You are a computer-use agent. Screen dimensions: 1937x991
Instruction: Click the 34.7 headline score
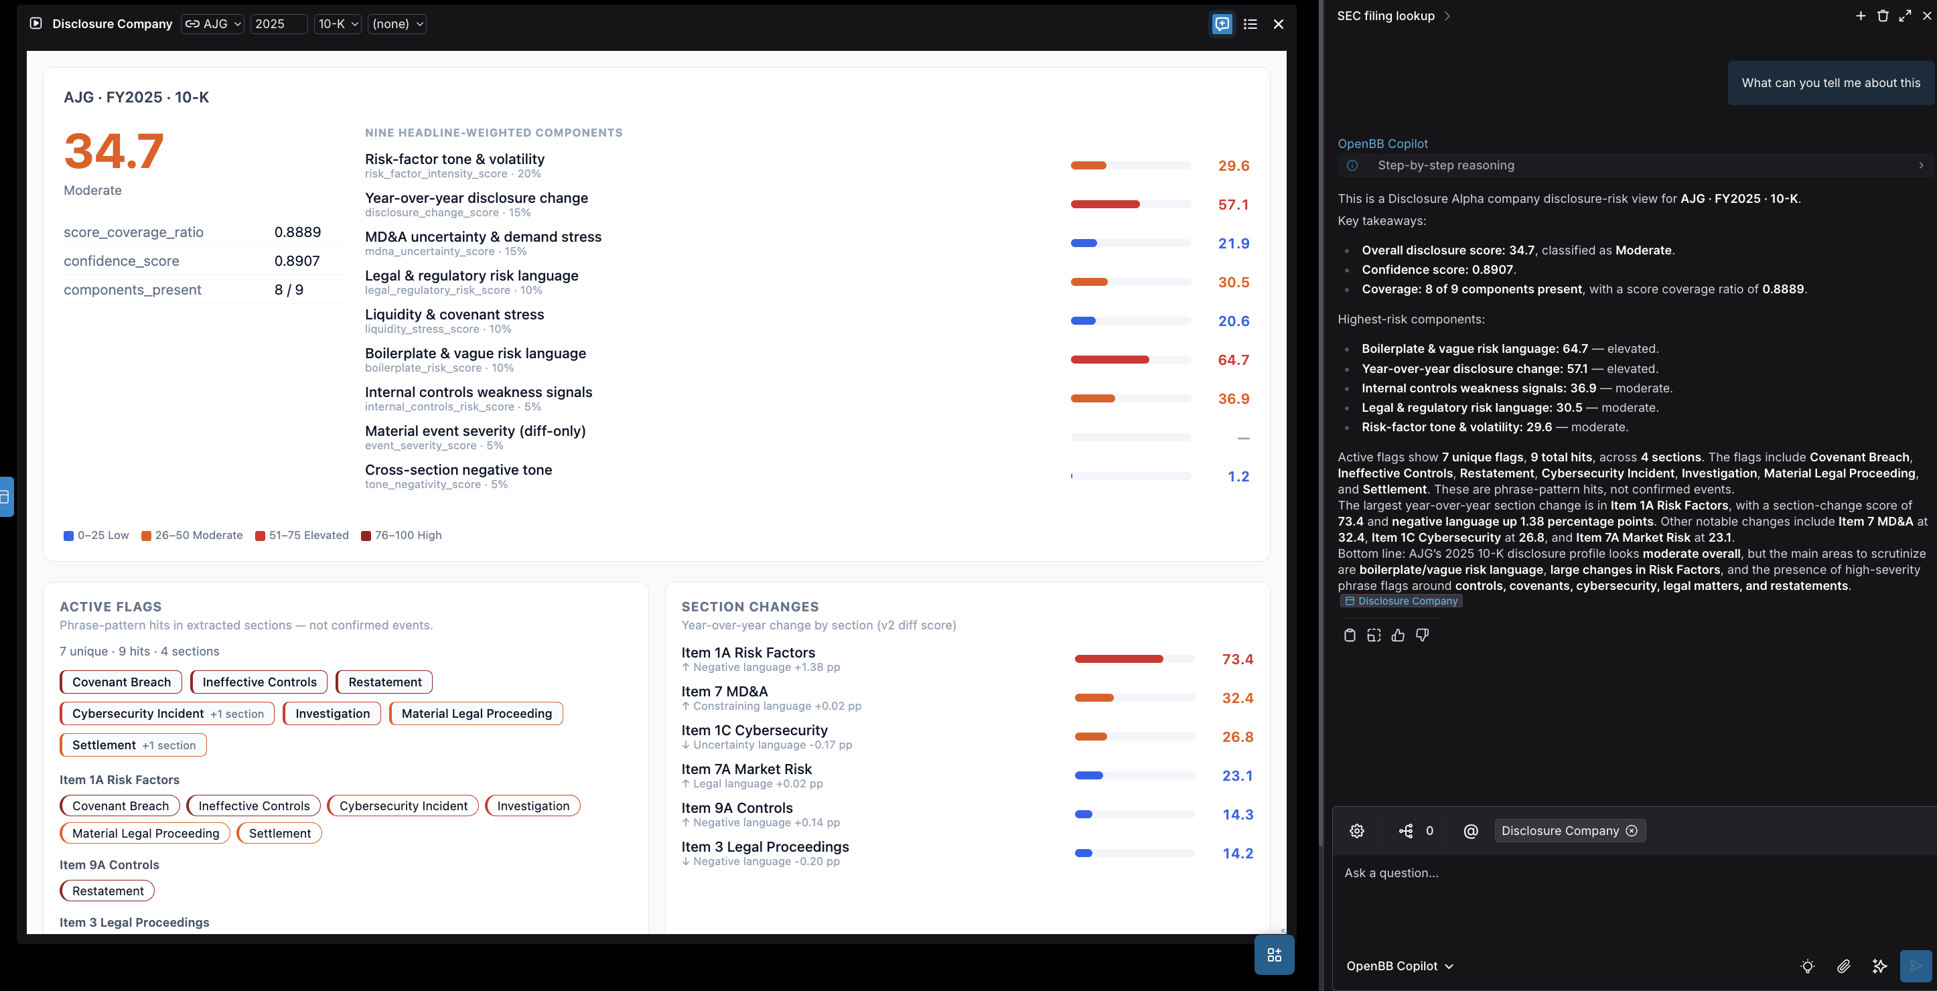(114, 151)
